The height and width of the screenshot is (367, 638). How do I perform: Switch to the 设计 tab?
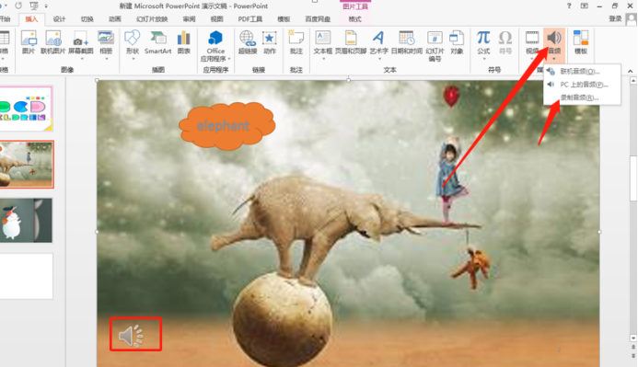59,19
